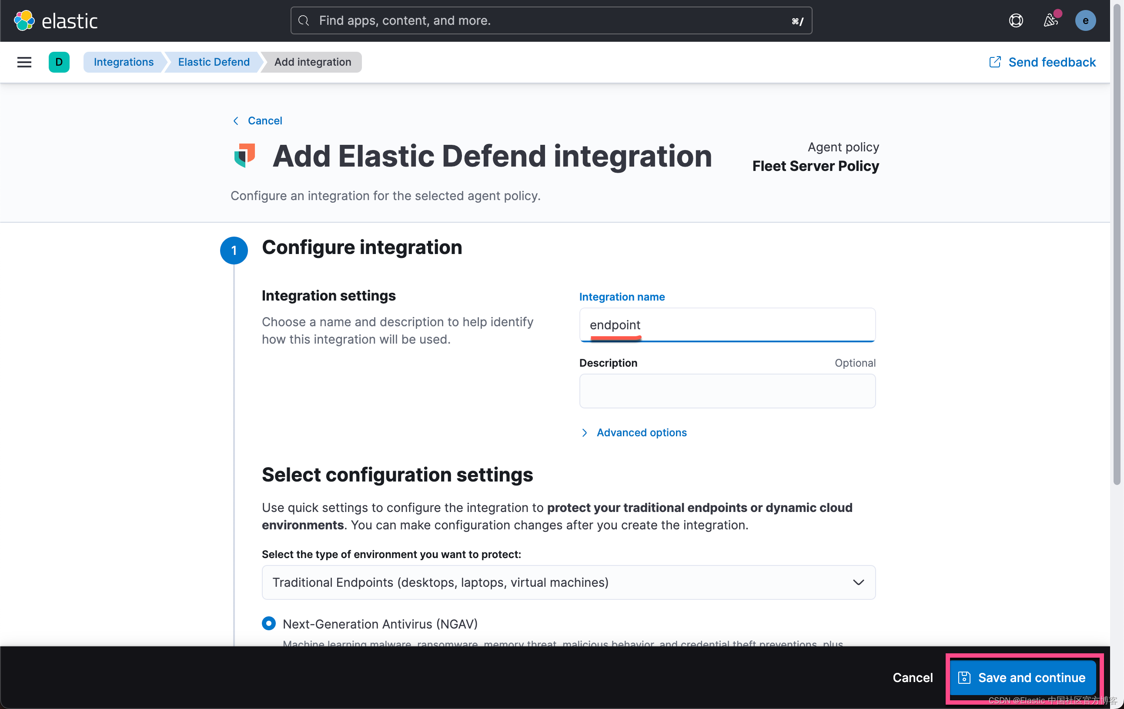Viewport: 1124px width, 709px height.
Task: Go to Integrations breadcrumb
Action: [124, 62]
